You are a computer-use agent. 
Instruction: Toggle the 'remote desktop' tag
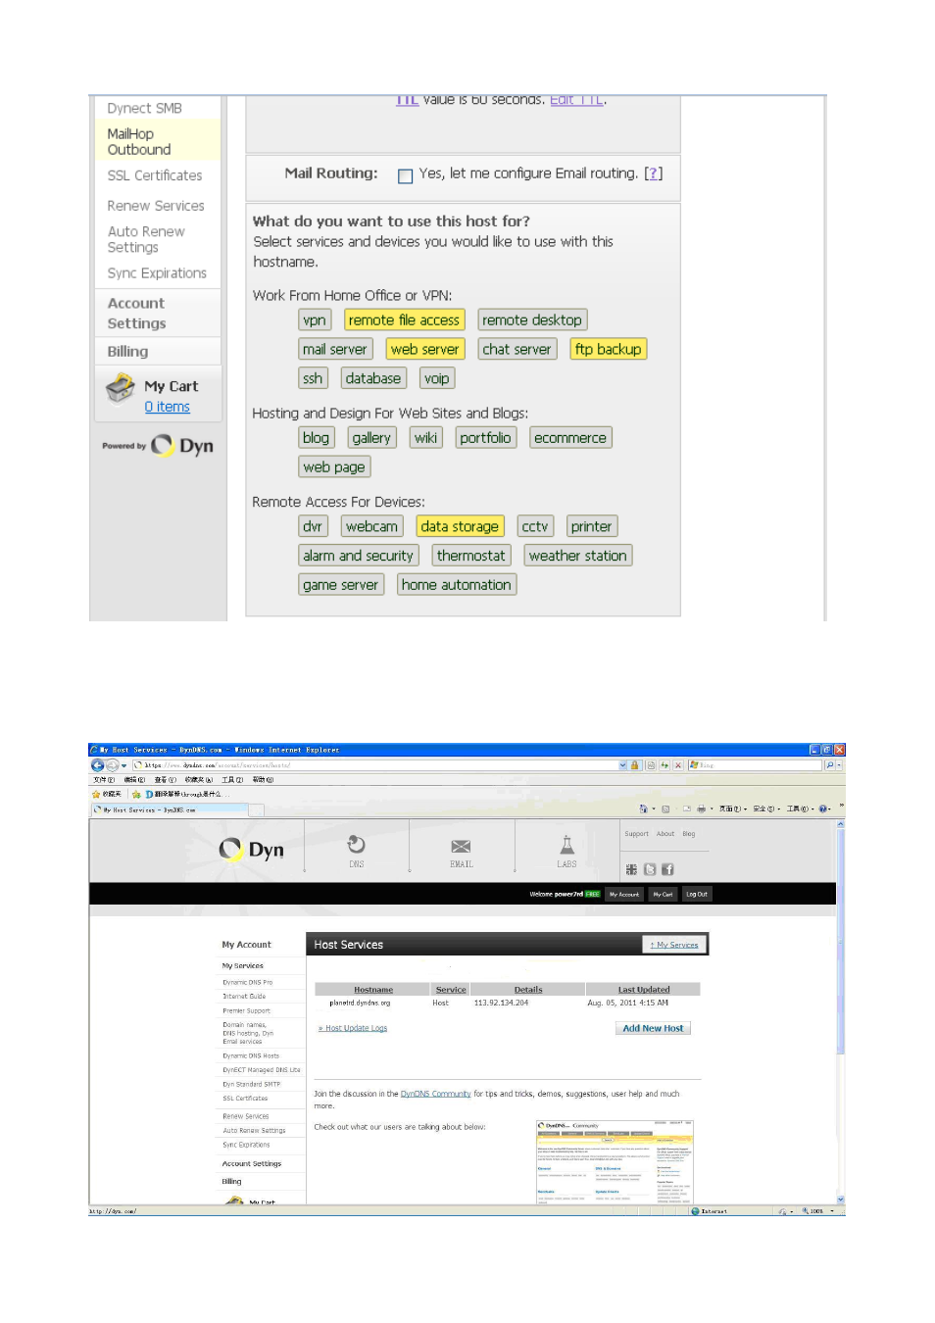532,320
